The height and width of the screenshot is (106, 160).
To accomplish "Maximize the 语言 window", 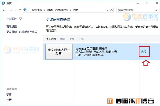I will (x=147, y=3).
